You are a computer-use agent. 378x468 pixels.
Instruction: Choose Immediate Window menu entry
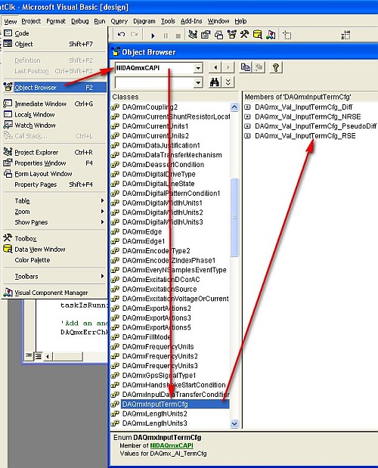(x=54, y=104)
